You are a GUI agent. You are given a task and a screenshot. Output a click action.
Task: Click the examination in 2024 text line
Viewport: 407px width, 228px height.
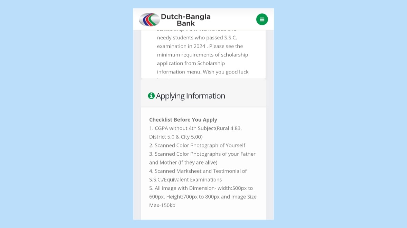pyautogui.click(x=200, y=46)
